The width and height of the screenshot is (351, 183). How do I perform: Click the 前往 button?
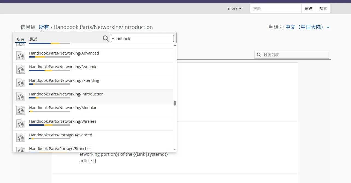[309, 8]
